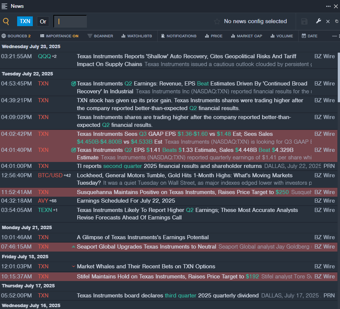Click the down chevron icon on Market Whales row
This screenshot has height=309, width=340.
[x=73, y=266]
